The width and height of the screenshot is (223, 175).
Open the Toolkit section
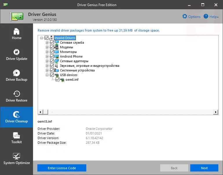(17, 138)
